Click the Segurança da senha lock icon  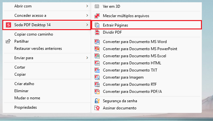(x=97, y=101)
